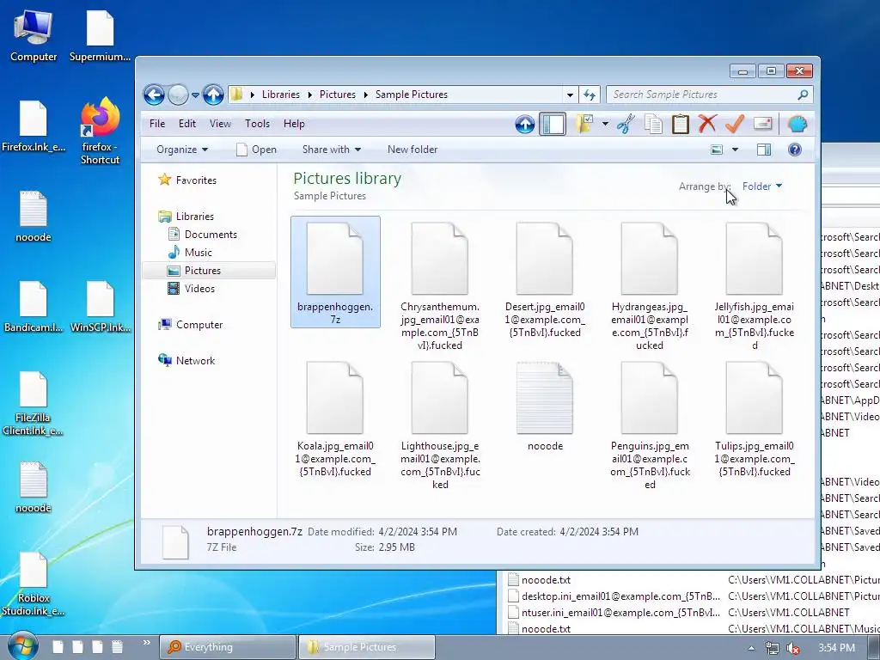Click the Forward navigation arrow
Viewport: 880px width, 660px height.
178,95
